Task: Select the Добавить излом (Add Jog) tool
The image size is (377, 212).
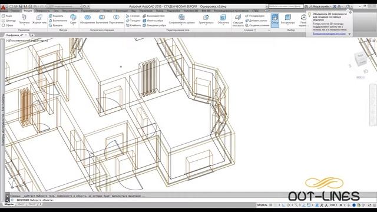Action: pos(256,21)
